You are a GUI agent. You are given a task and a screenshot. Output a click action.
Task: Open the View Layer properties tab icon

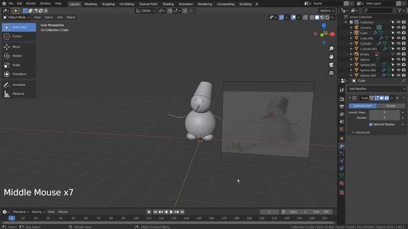[x=342, y=114]
